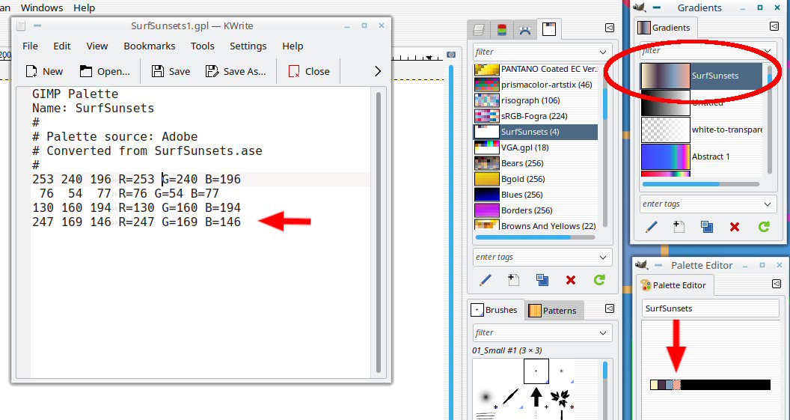Select the Blues (256) palette
The image size is (790, 420).
coord(536,194)
